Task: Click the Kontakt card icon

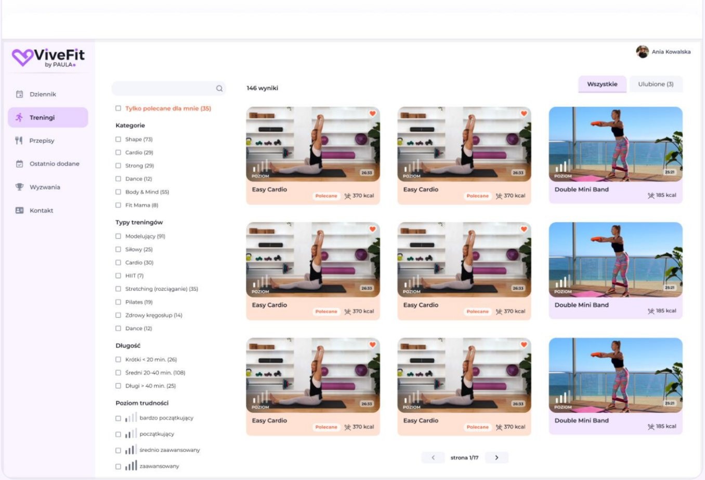Action: point(19,210)
